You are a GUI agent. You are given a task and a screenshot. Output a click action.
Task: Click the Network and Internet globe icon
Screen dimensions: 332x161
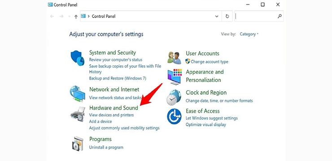(x=77, y=93)
